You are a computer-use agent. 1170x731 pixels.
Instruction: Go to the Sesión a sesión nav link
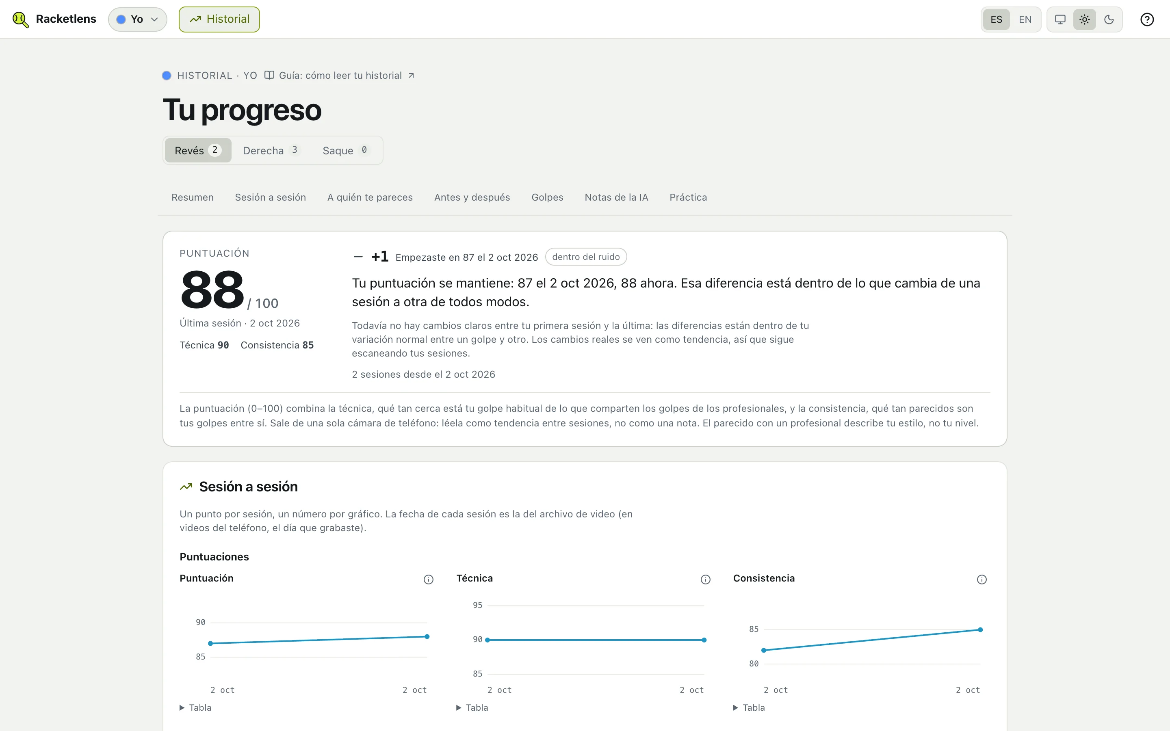tap(270, 197)
